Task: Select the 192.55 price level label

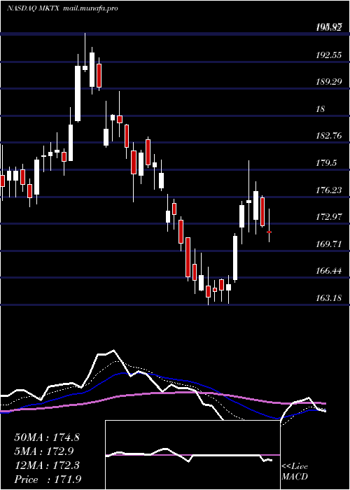Action: [329, 55]
